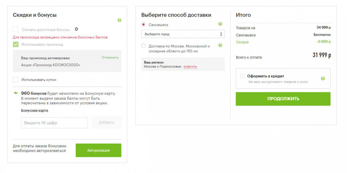Click the 'Оформить в кредит' label text
Image resolution: width=347 pixels, height=173 pixels.
tap(266, 76)
